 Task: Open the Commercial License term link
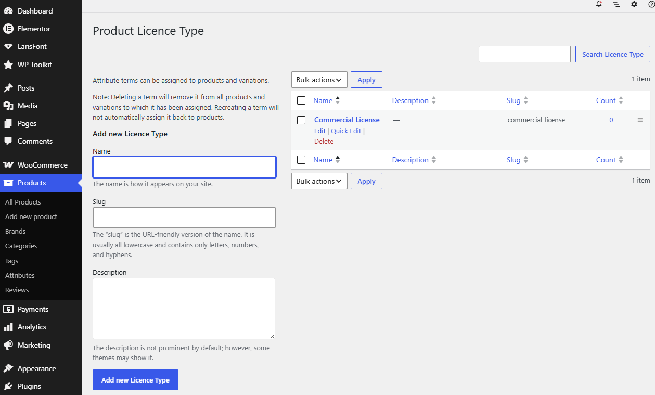tap(347, 120)
